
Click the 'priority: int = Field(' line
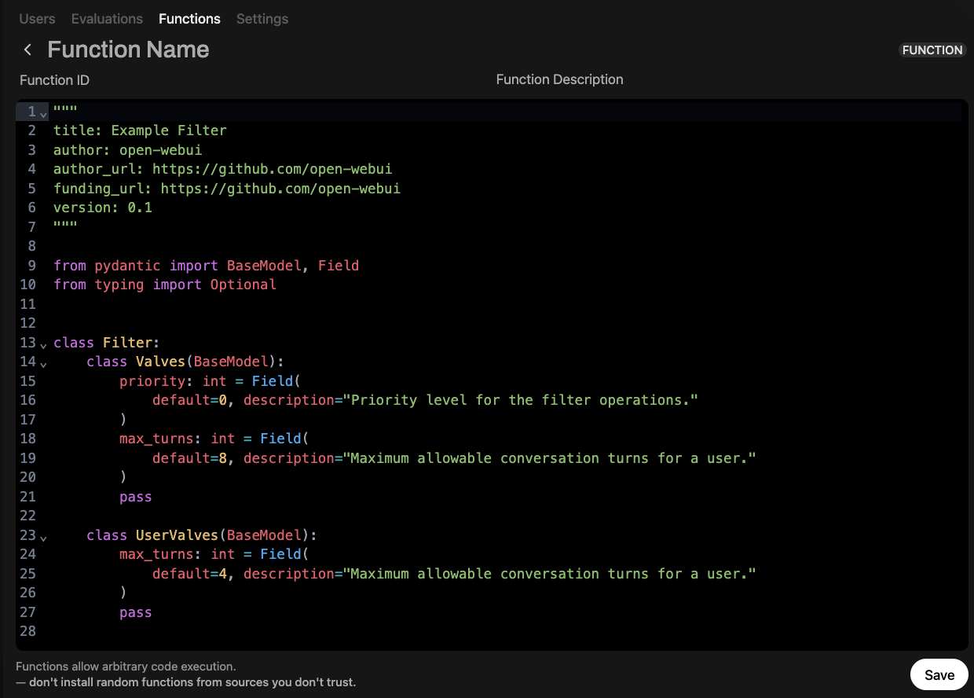click(x=211, y=381)
